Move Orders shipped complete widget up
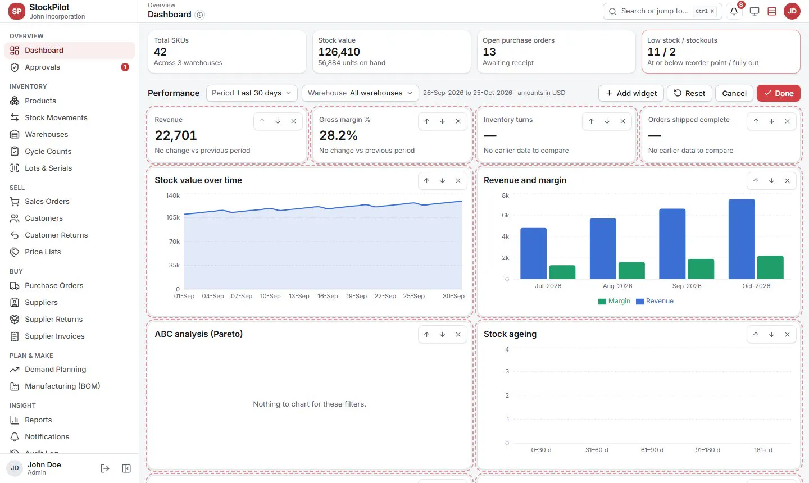Viewport: 809px width, 483px height. (x=756, y=121)
